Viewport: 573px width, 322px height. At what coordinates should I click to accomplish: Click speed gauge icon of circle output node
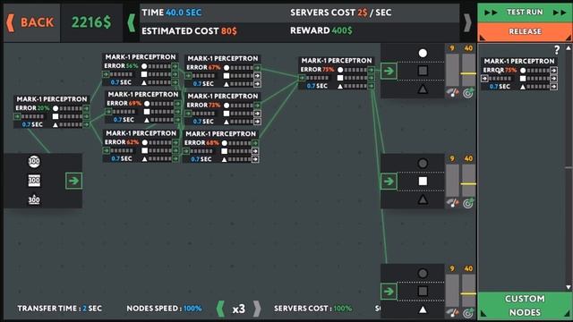tap(452, 93)
